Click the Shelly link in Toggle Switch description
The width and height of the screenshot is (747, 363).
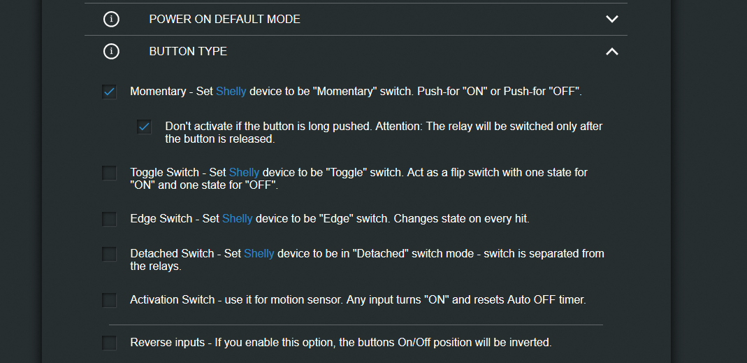(244, 172)
